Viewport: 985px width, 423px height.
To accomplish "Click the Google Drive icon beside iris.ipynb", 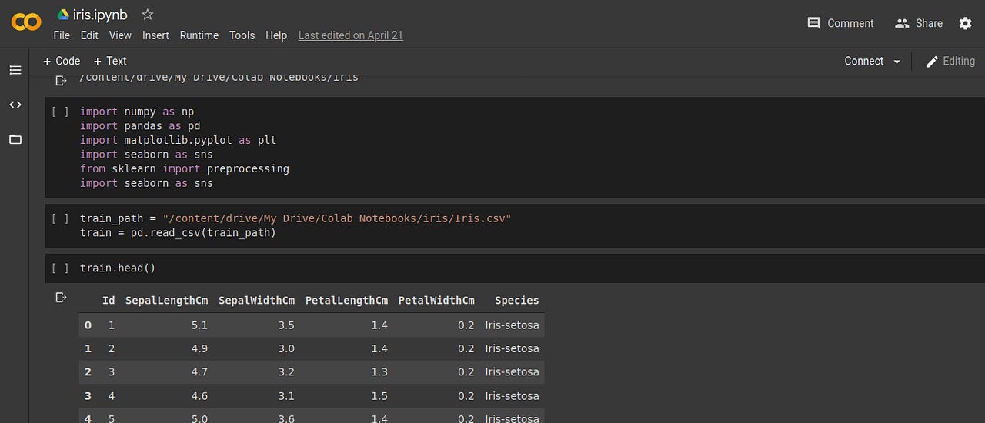I will tap(63, 15).
